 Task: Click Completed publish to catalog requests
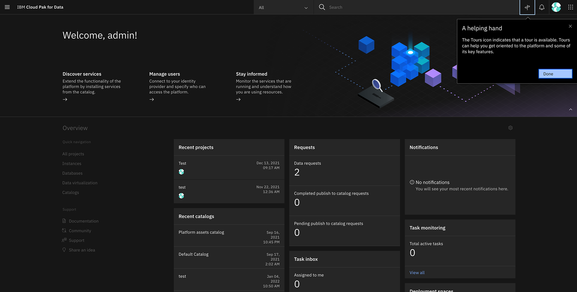point(331,193)
